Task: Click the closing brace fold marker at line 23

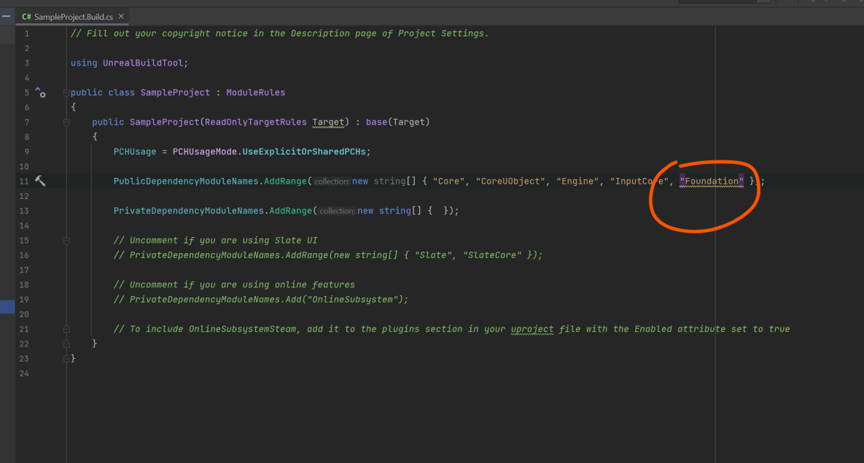Action: pos(66,359)
